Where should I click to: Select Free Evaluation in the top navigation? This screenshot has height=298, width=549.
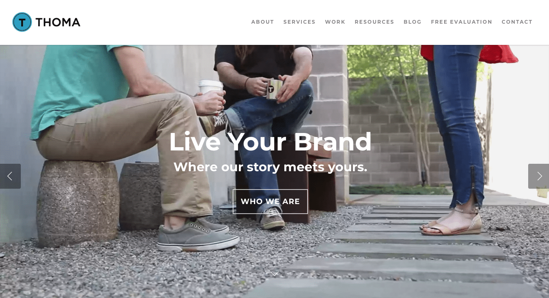click(x=462, y=22)
